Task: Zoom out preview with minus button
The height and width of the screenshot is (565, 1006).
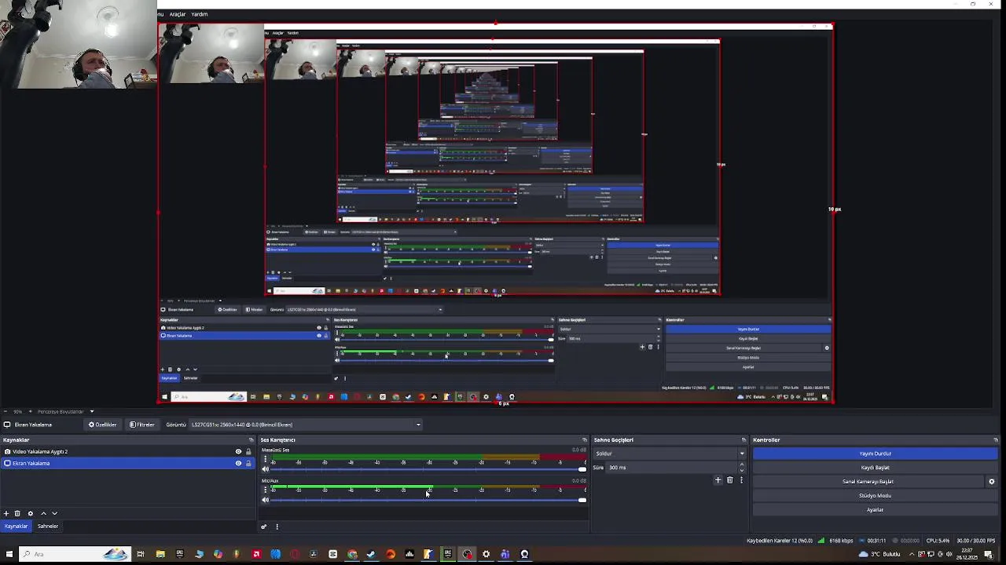Action: click(6, 411)
